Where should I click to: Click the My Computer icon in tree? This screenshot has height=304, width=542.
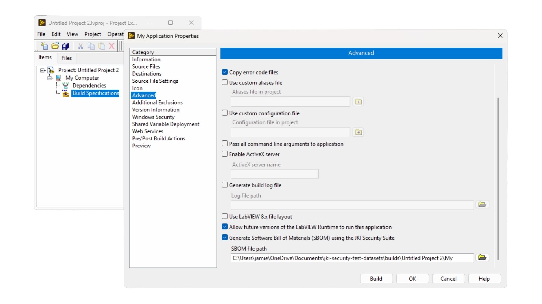[58, 78]
